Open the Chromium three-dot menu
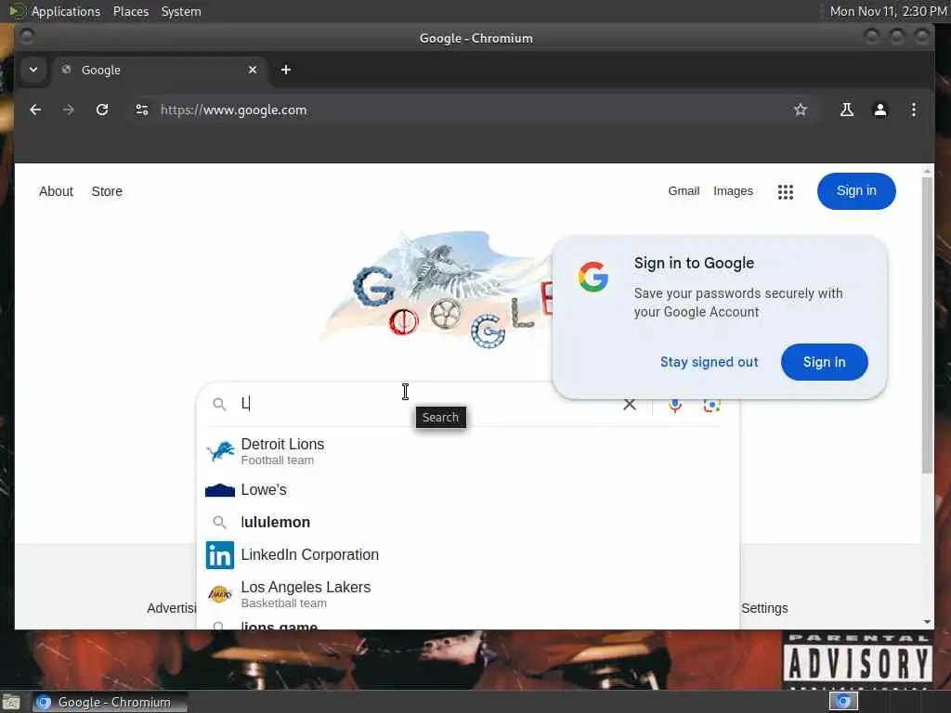Screen dimensions: 951x713 (914, 110)
